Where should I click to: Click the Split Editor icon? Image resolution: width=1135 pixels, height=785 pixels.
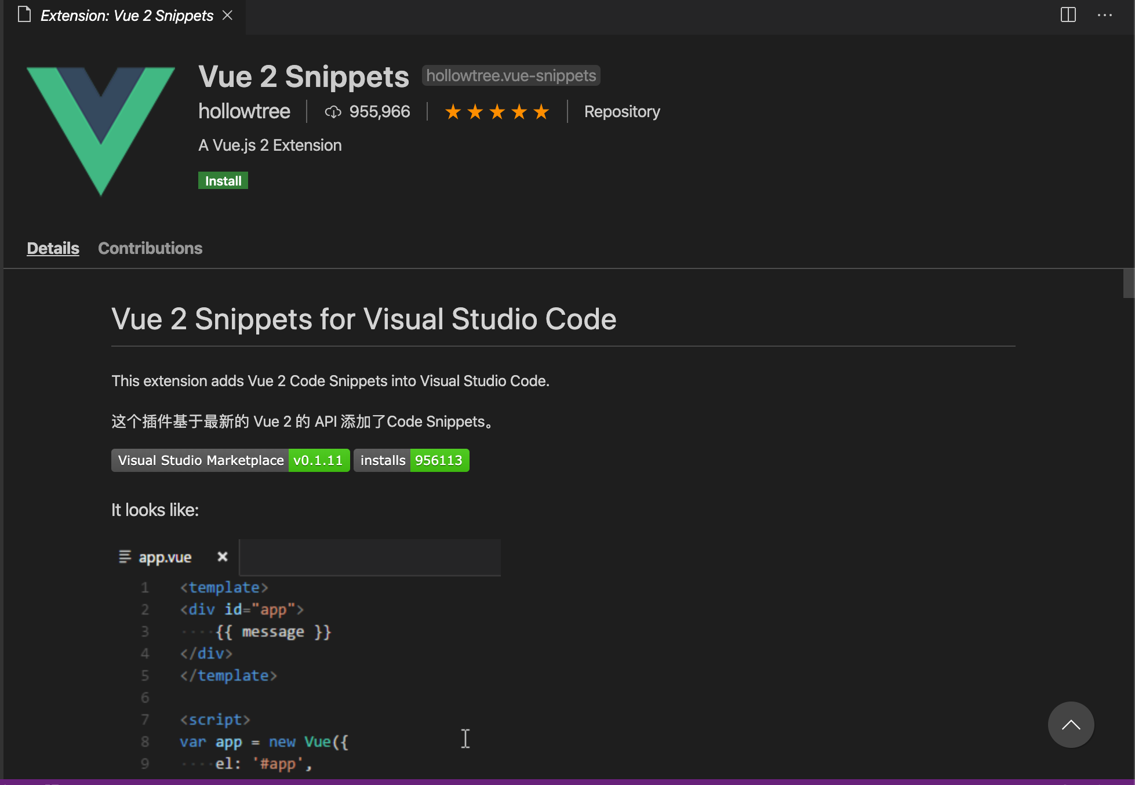point(1068,16)
